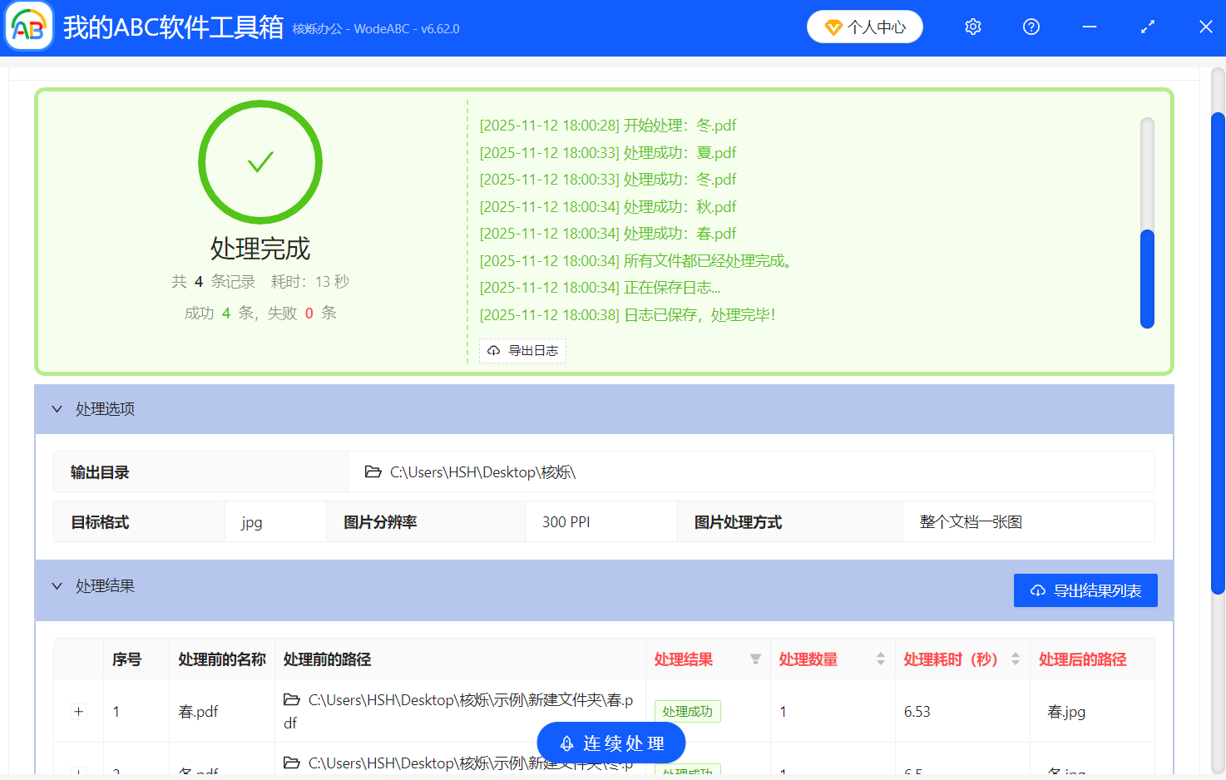This screenshot has width=1226, height=780.
Task: Click the filter icon on 处理结果 column
Action: pyautogui.click(x=755, y=659)
